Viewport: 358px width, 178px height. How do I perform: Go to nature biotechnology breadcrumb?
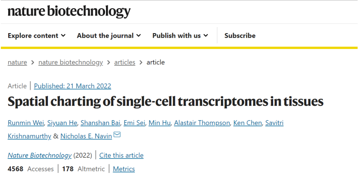pyautogui.click(x=71, y=62)
